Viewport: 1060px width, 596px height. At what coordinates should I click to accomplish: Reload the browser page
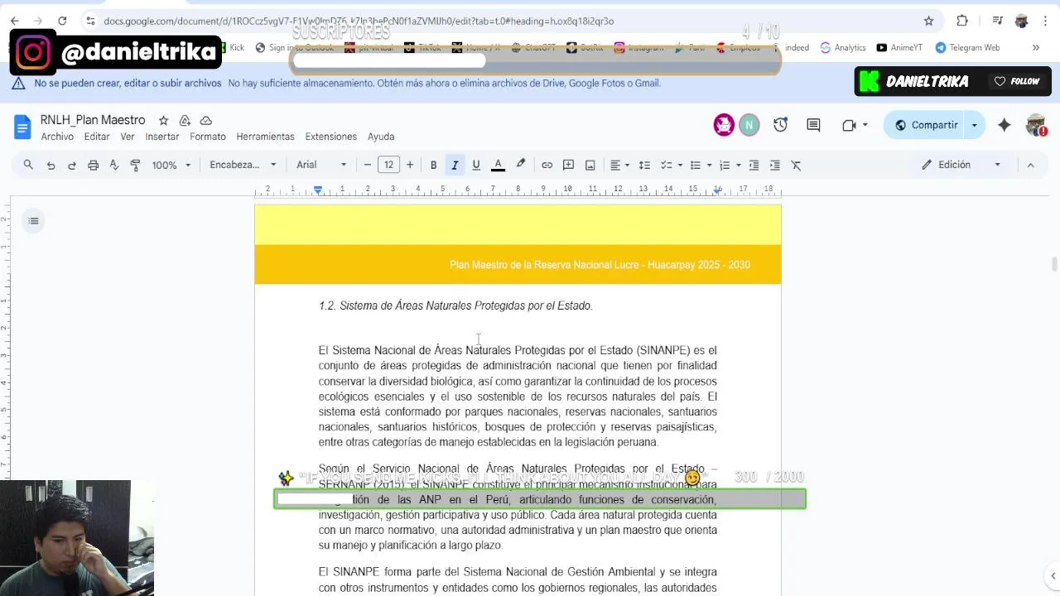click(x=62, y=21)
